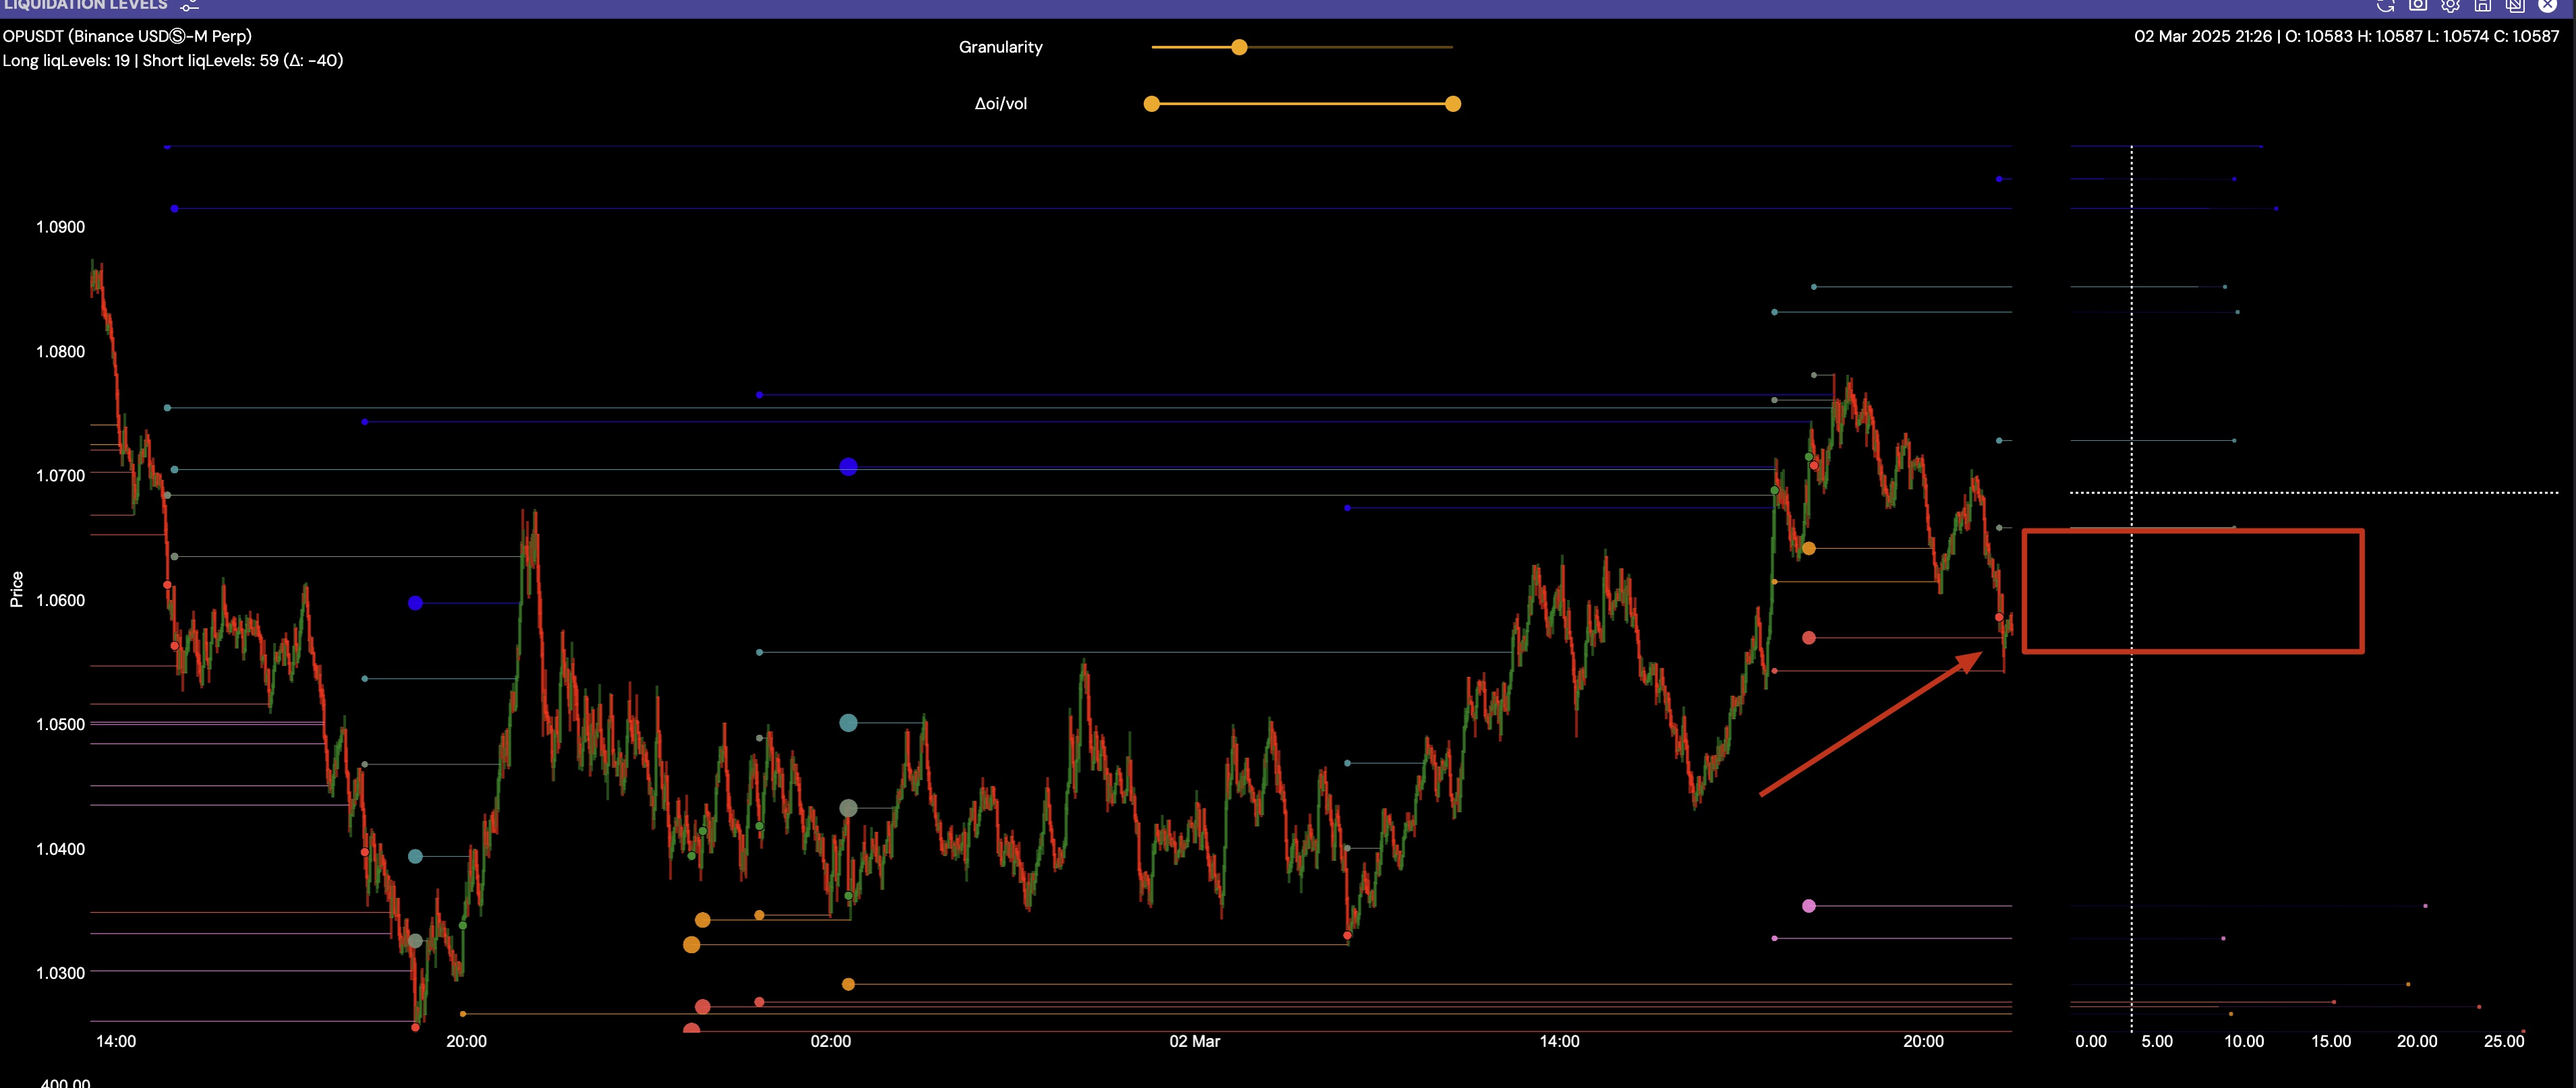Click the refresh icon in the header
Image resolution: width=2576 pixels, height=1088 pixels.
tap(2385, 5)
